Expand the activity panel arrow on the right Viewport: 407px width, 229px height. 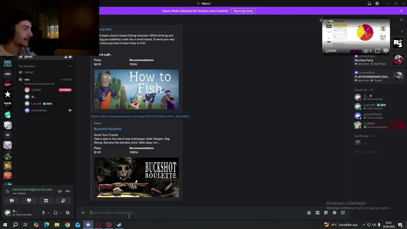[x=402, y=31]
